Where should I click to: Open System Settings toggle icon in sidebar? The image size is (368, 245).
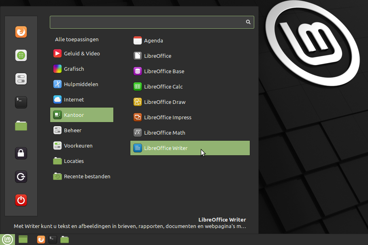(x=21, y=79)
